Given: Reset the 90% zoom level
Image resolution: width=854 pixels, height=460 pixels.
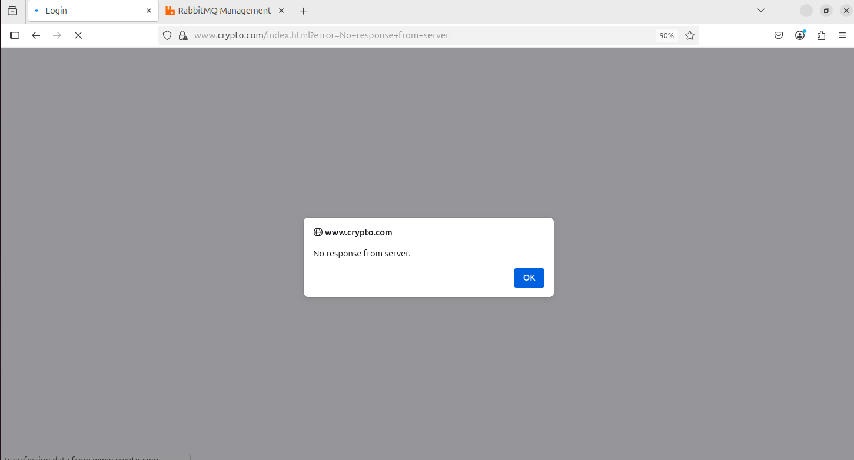Looking at the screenshot, I should click(666, 35).
